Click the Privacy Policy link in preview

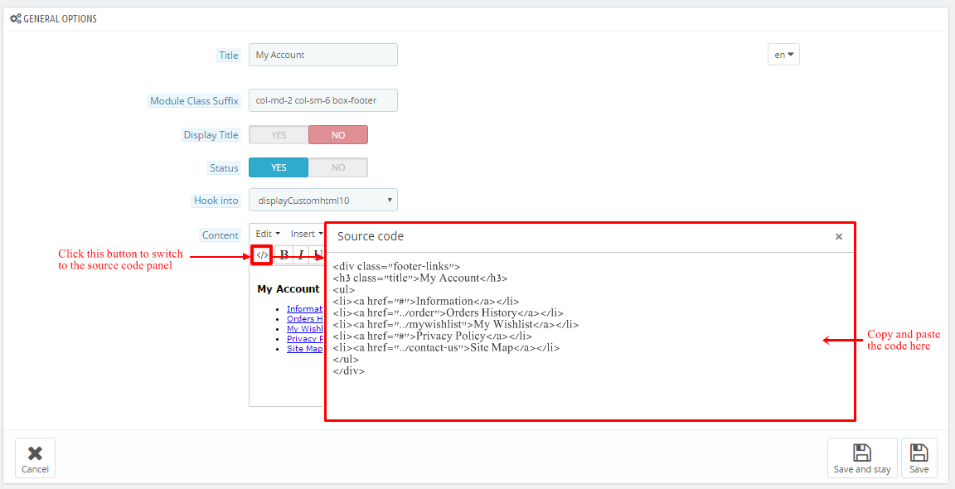tap(304, 339)
